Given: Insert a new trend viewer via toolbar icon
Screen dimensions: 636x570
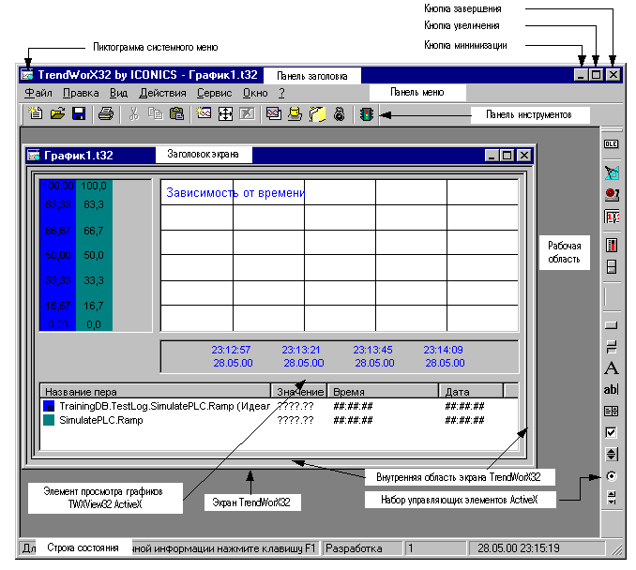Looking at the screenshot, I should pos(204,114).
